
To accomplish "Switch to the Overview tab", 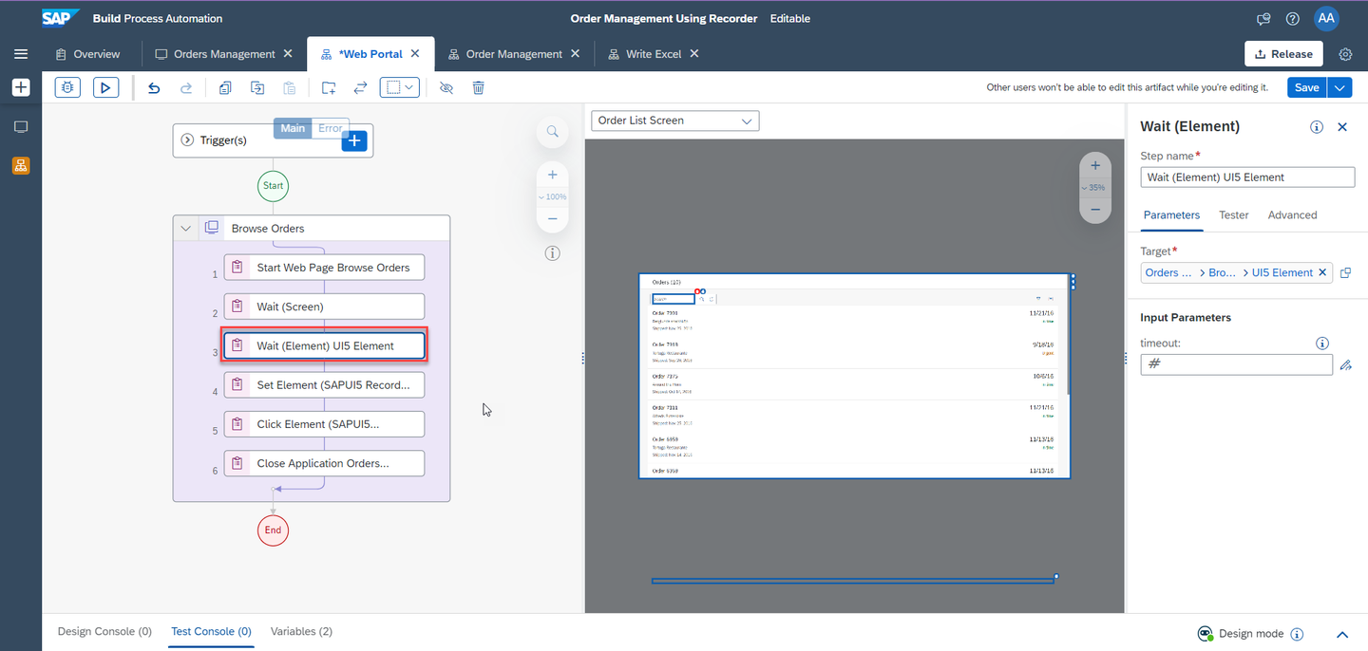I will [x=87, y=54].
